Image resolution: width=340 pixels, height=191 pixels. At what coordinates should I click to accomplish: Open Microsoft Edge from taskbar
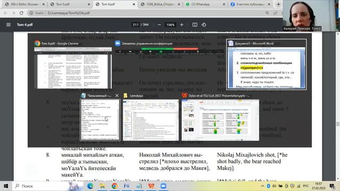point(90,186)
